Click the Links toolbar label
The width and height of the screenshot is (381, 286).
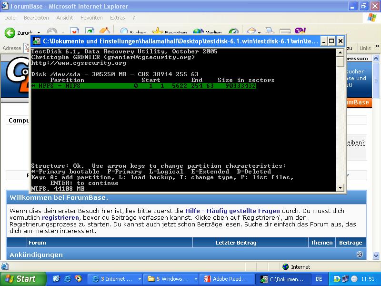pos(365,48)
